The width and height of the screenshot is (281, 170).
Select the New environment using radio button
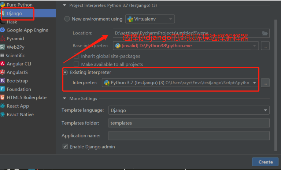tap(67, 19)
